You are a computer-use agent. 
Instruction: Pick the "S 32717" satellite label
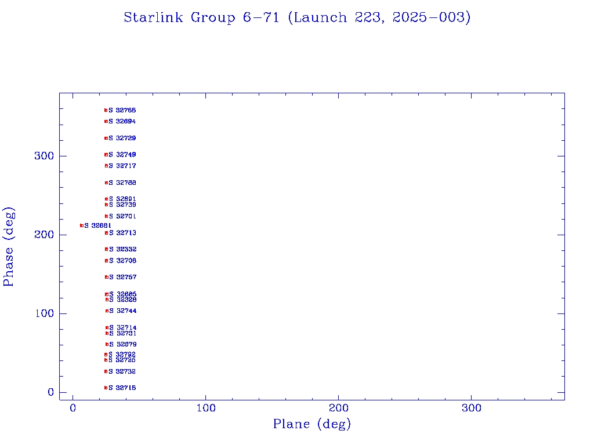click(x=122, y=166)
